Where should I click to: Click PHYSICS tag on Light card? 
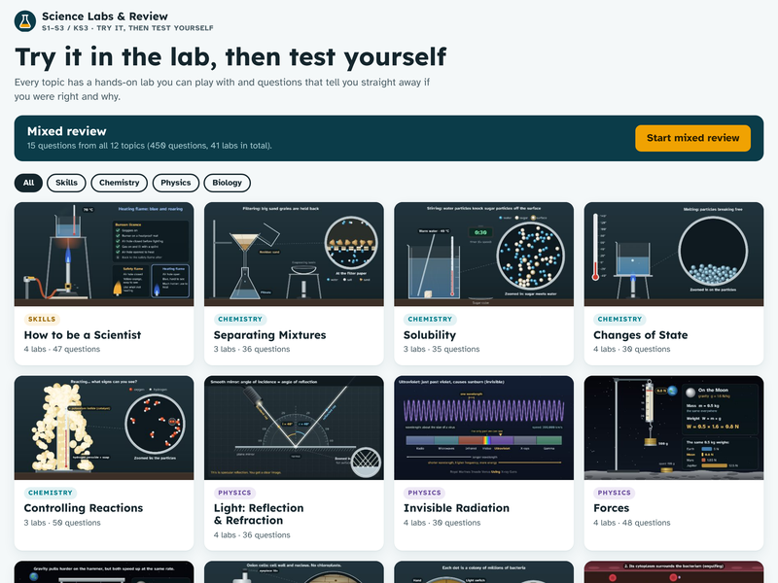234,493
